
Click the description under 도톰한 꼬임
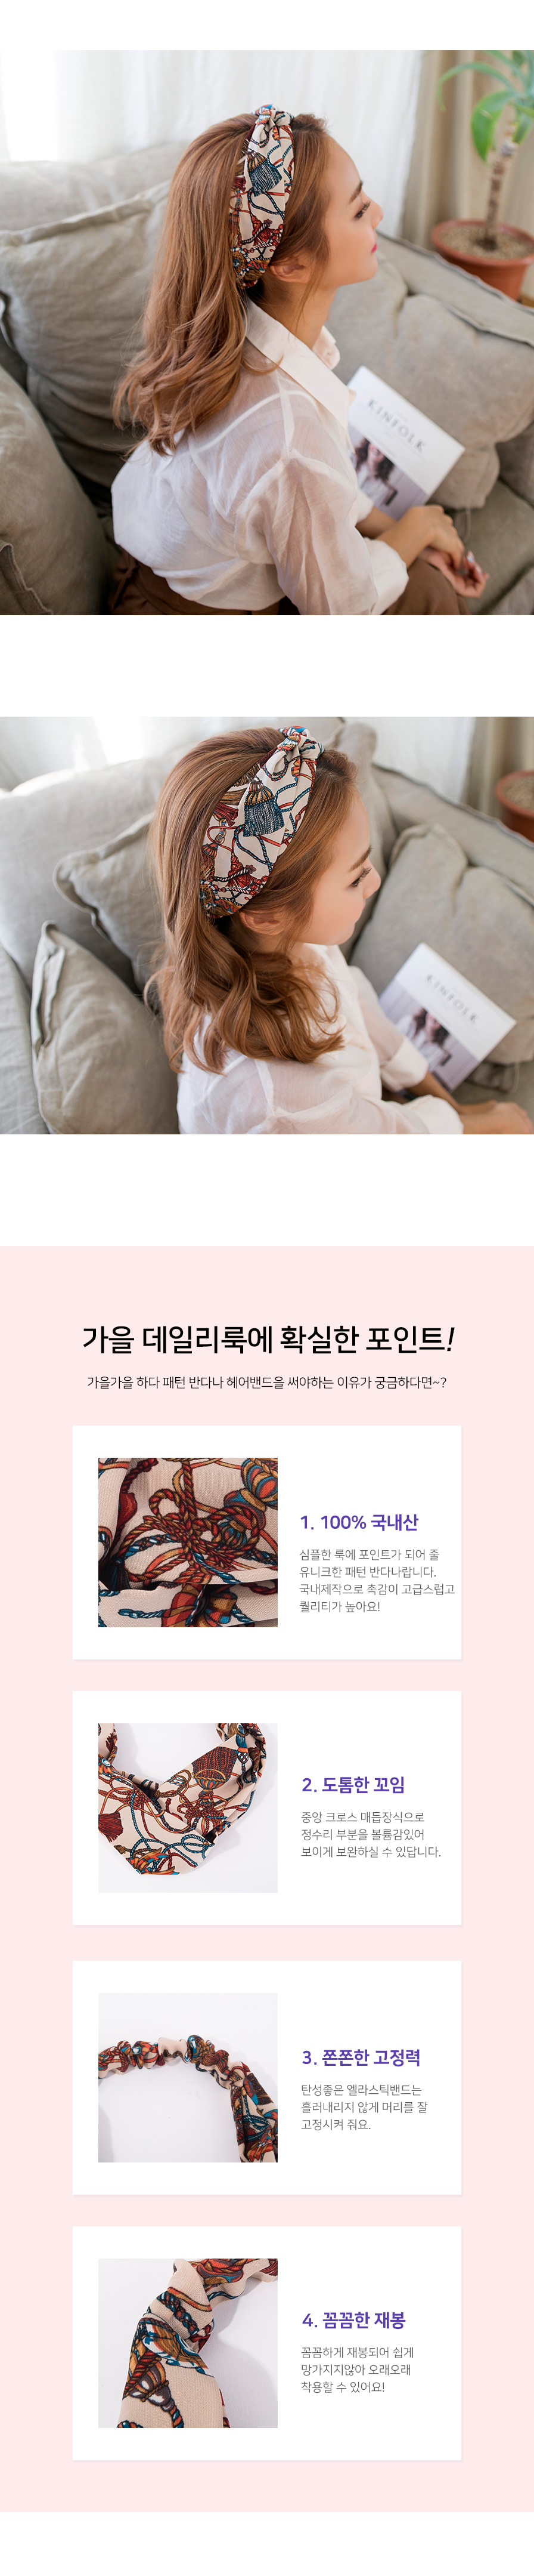tap(370, 1835)
